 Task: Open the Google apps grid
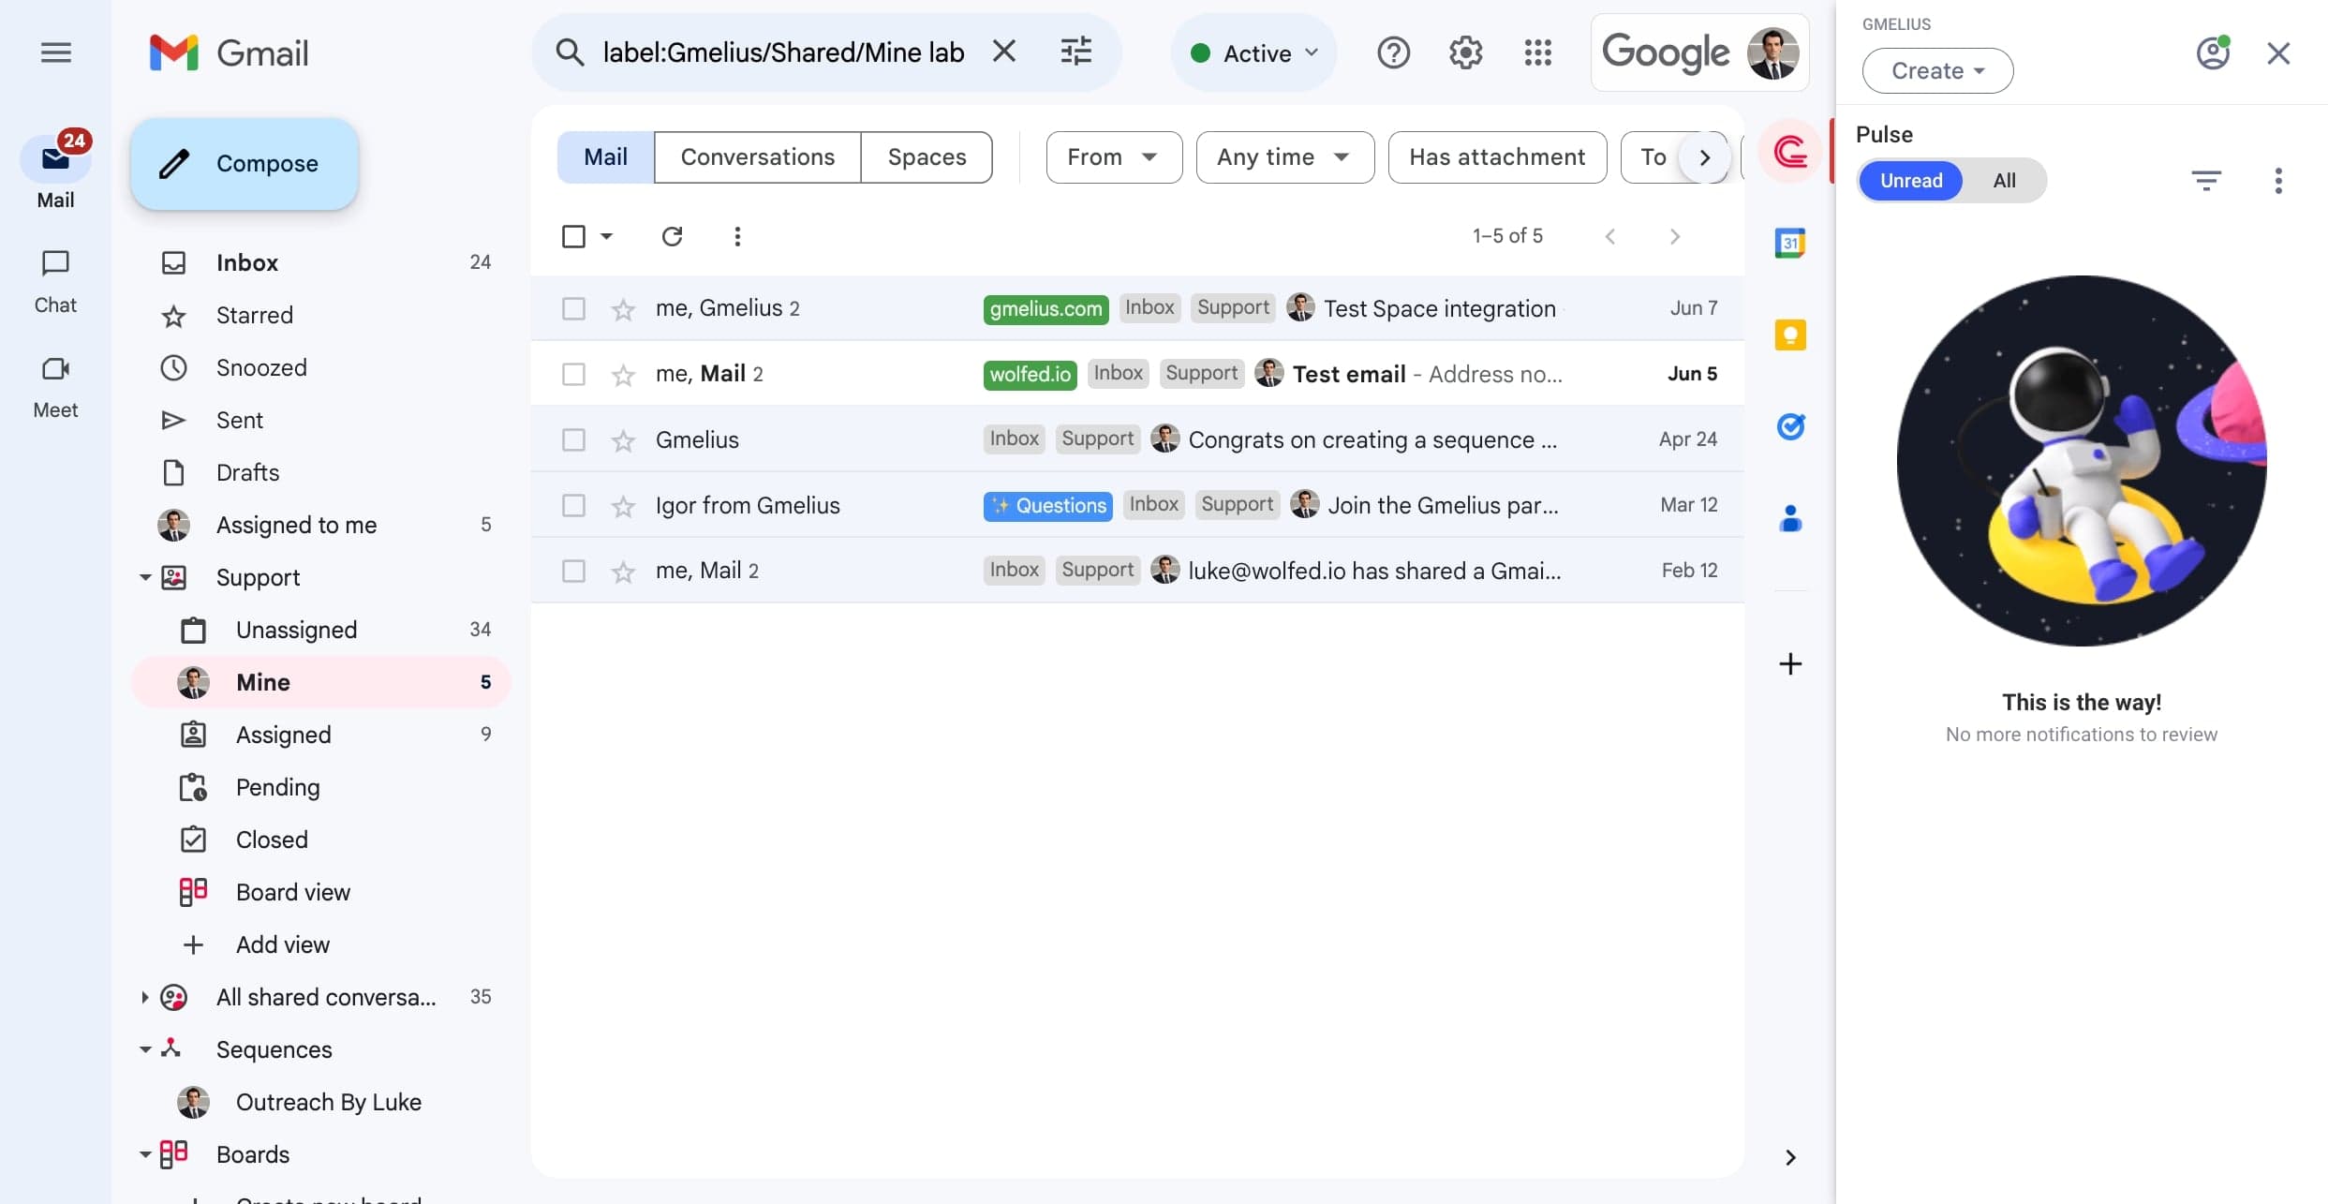[1537, 52]
